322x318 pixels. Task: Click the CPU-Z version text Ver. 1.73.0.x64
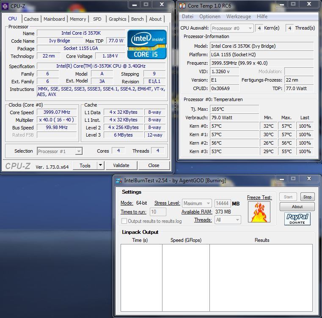(x=52, y=167)
